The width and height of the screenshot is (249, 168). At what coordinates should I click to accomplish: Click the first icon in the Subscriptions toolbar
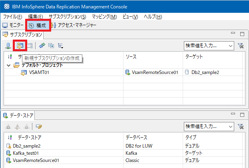coord(8,46)
